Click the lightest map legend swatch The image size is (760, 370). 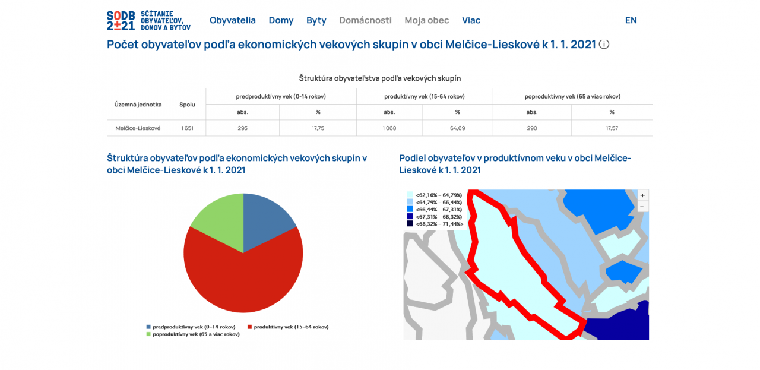[410, 195]
